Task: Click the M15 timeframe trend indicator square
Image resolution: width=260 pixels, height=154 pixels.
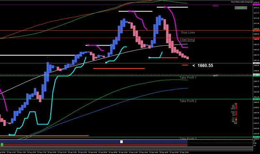Action: click(236, 108)
